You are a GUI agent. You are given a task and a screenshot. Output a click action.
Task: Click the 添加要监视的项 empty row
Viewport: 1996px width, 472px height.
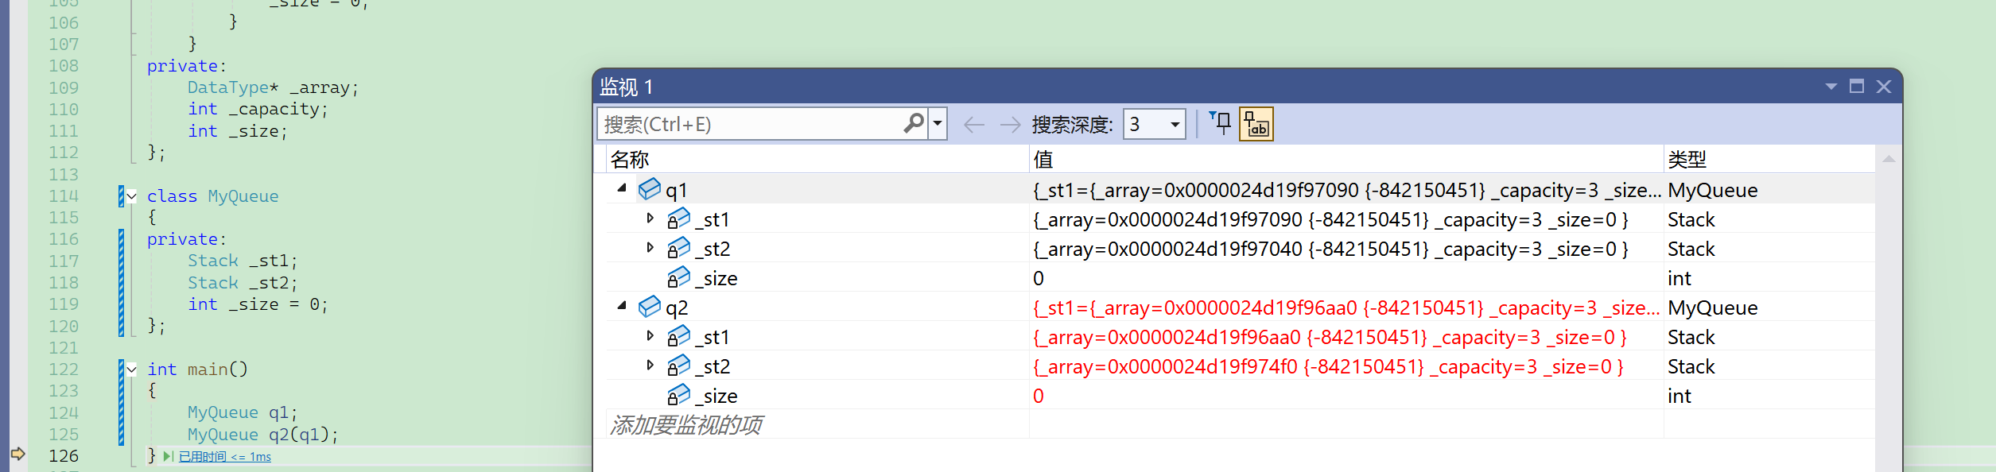pos(685,425)
